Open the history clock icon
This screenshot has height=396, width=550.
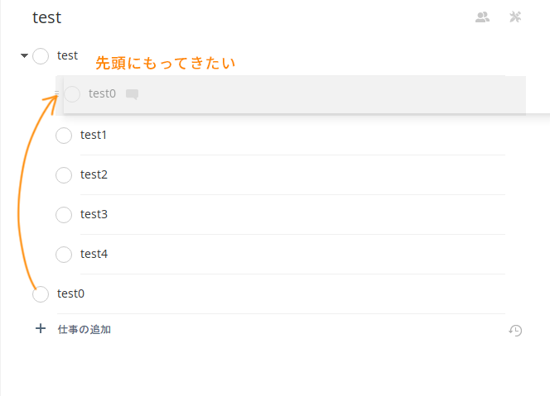(515, 330)
